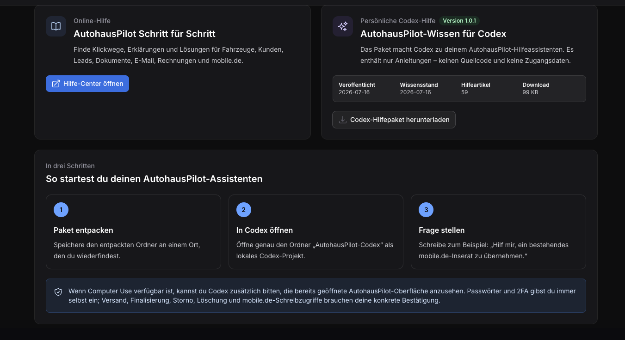Select the In Codex öffnen step card
625x340 pixels.
(316, 232)
